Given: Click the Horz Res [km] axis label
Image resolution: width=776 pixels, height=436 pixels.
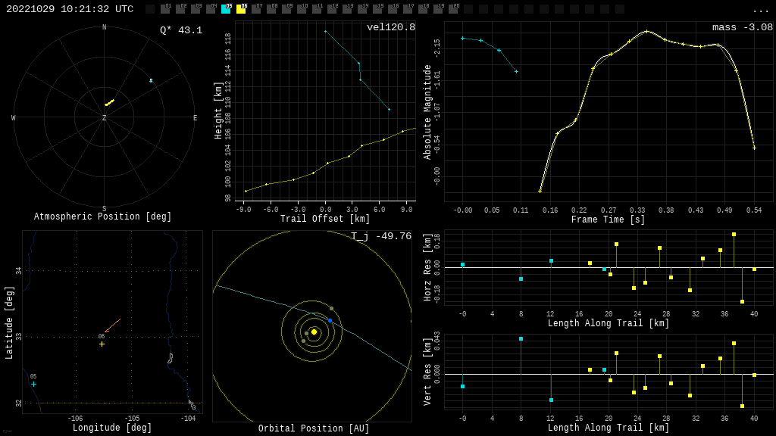Looking at the screenshot, I should click(427, 267).
